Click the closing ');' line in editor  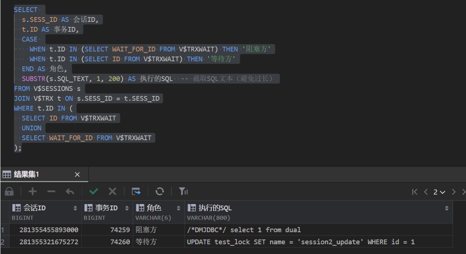[18, 147]
